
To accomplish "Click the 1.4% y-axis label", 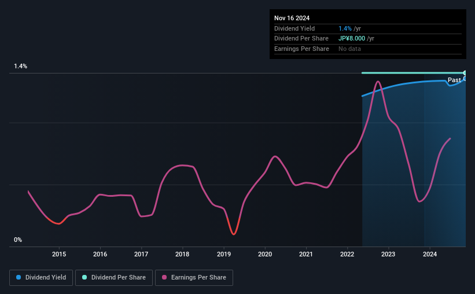I will tap(21, 67).
